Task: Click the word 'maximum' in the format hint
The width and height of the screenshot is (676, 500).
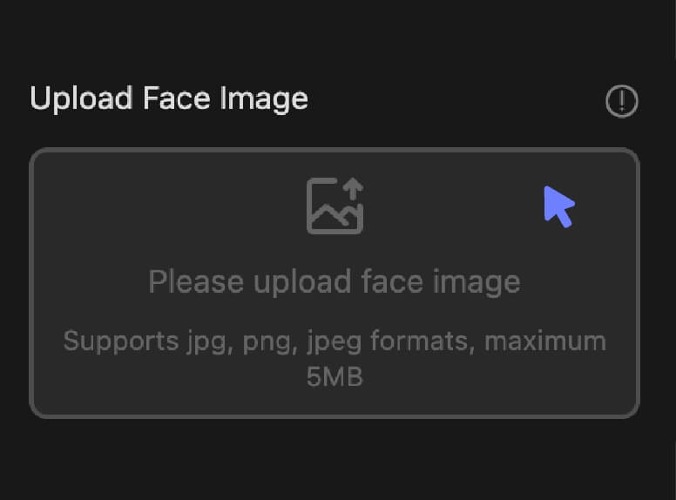Action: tap(545, 341)
